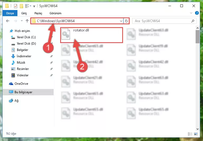
Task: Click the Belgeler document icon
Action: 13,50
